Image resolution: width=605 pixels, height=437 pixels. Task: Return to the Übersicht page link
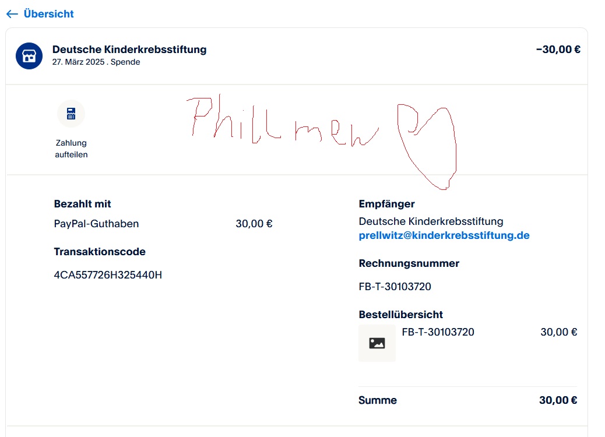tap(48, 14)
